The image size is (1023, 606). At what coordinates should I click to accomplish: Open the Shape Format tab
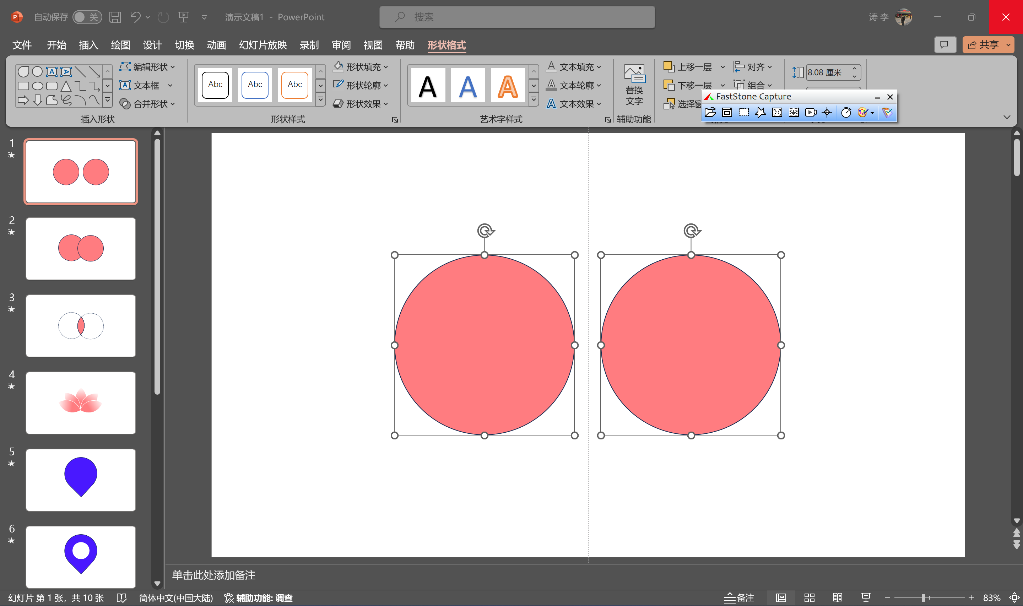pyautogui.click(x=446, y=45)
